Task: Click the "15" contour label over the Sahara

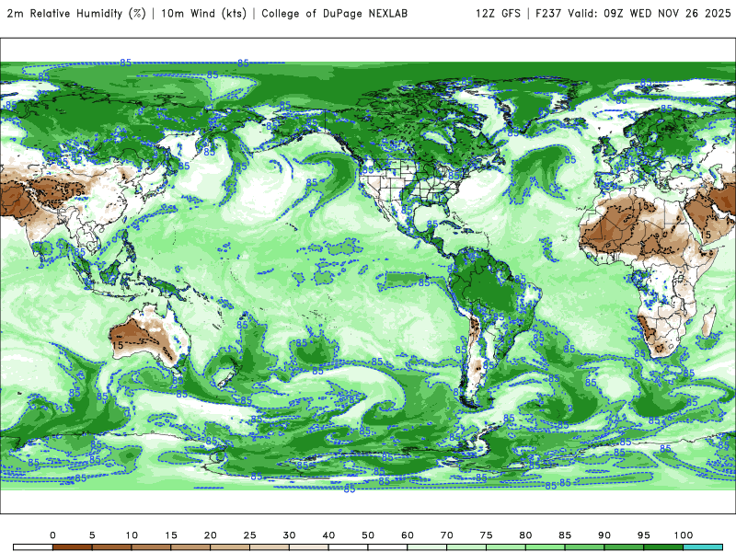Action: (x=643, y=205)
